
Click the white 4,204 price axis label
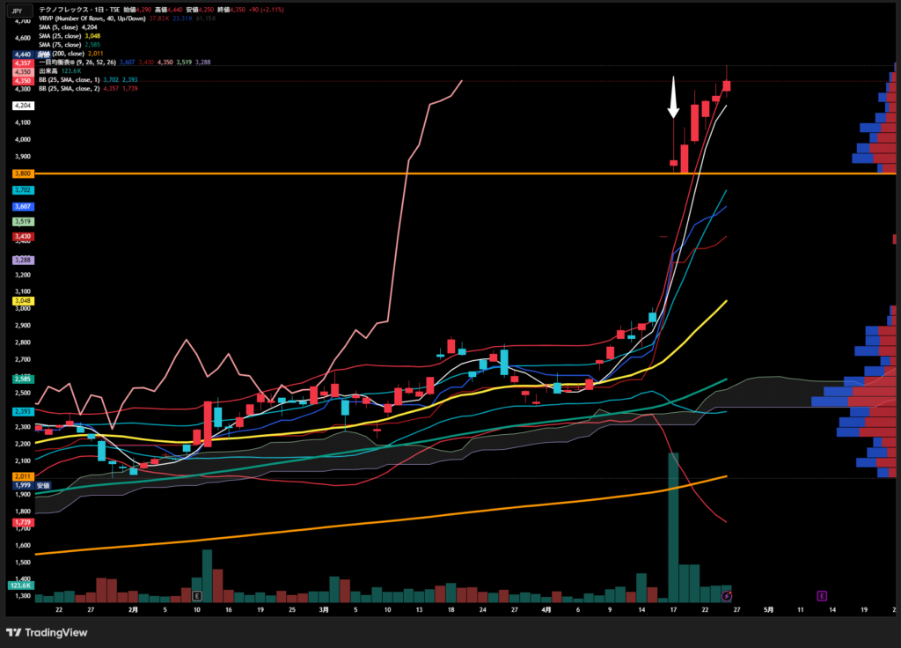22,106
